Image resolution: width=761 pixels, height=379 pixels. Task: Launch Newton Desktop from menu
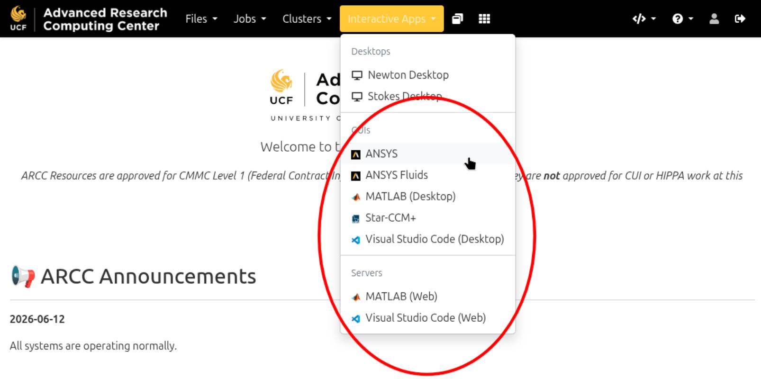tap(428, 75)
